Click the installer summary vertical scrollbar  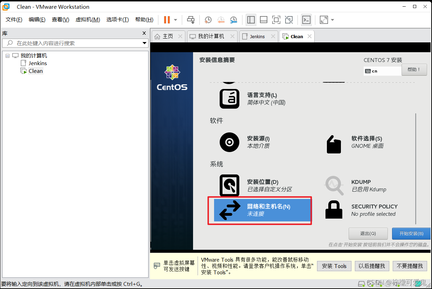coord(416,168)
